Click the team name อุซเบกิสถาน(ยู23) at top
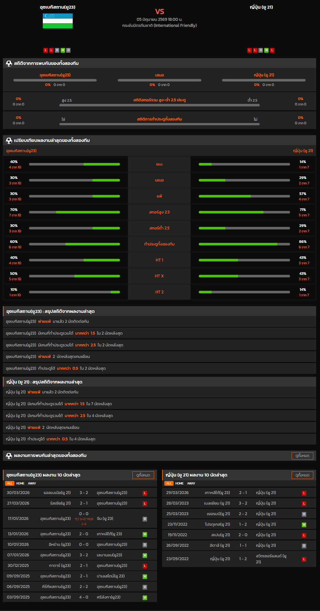This screenshot has height=611, width=320. 58,7
